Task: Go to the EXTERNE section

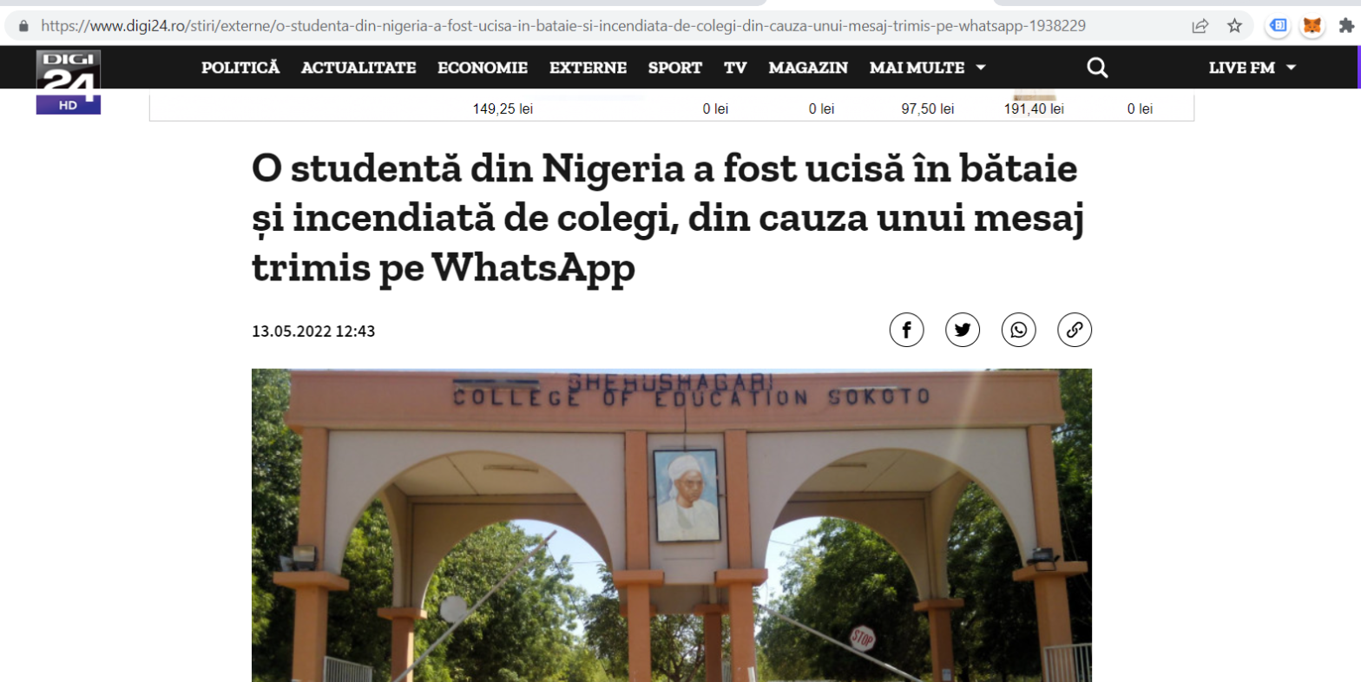Action: (588, 68)
